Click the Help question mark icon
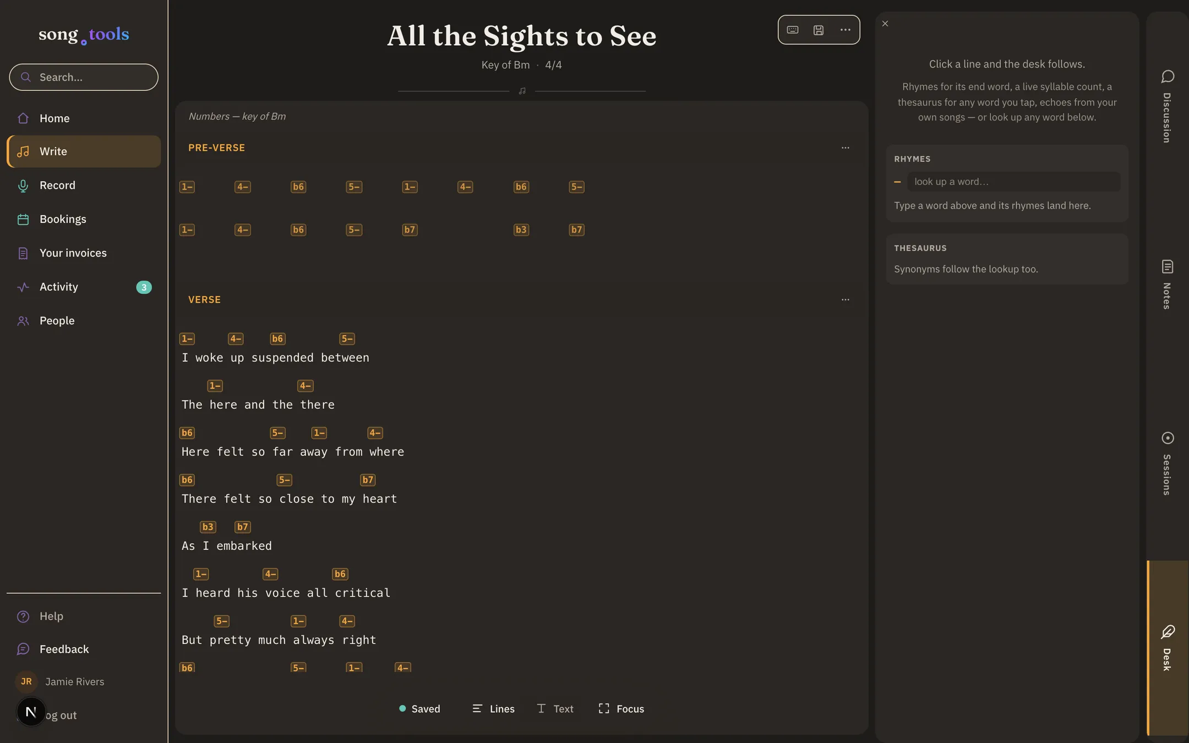Image resolution: width=1189 pixels, height=743 pixels. point(23,616)
